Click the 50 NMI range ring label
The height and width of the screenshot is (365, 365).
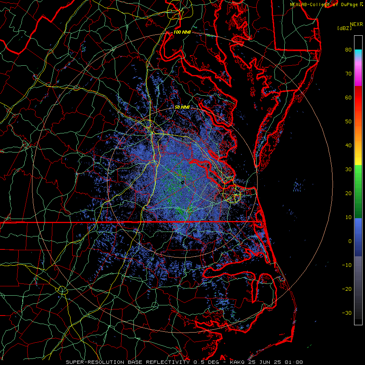coord(182,107)
